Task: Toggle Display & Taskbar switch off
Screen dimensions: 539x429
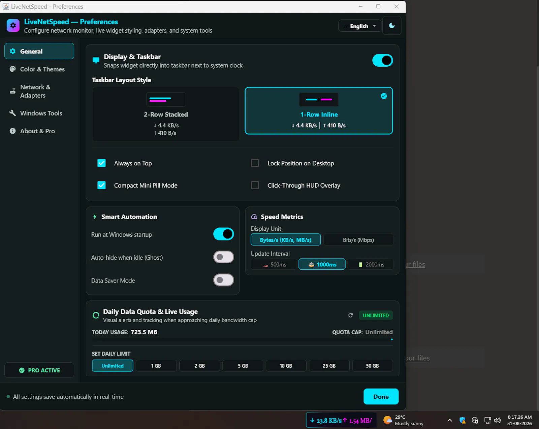Action: 383,61
